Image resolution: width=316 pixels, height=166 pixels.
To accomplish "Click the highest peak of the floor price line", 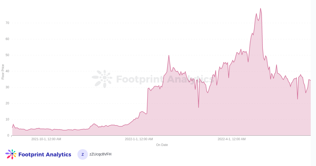I will tap(260, 8).
